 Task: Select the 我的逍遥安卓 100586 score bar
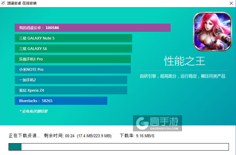92,28
